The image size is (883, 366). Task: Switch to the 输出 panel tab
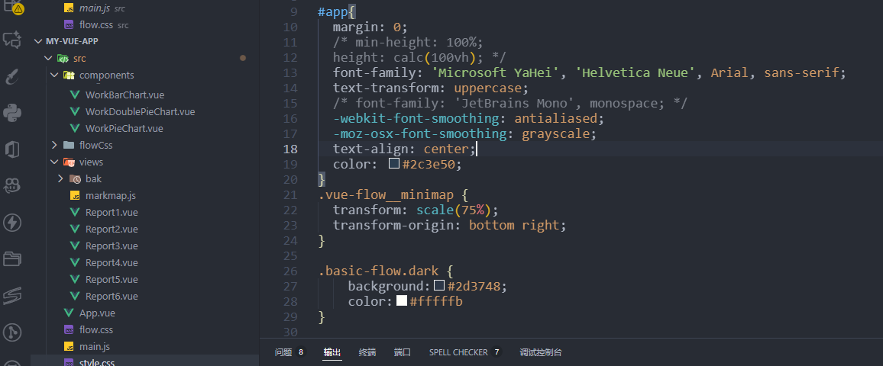(x=332, y=352)
